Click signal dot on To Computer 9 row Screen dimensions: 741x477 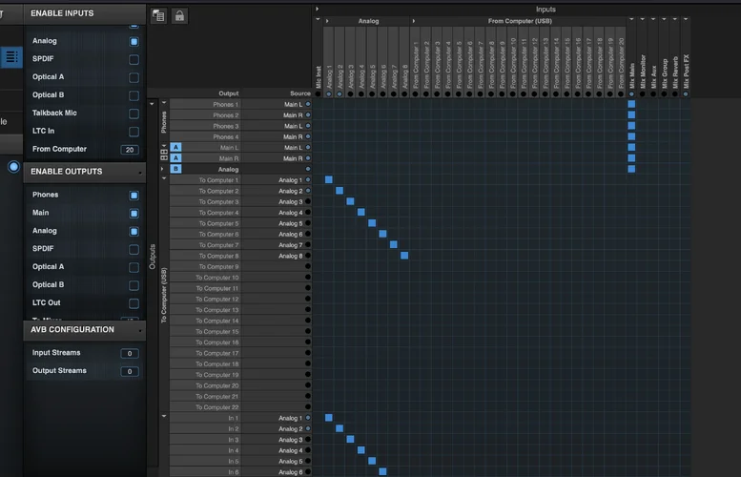[308, 266]
